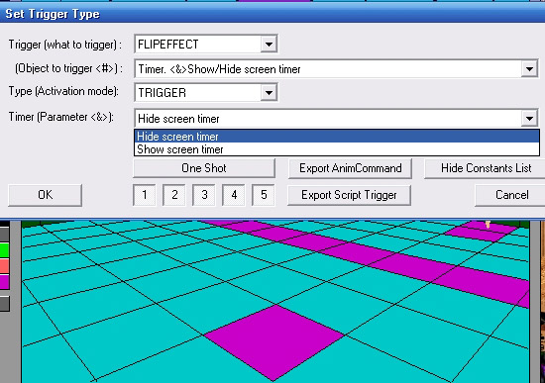Expand the Object to trigger dropdown
The width and height of the screenshot is (545, 383).
[x=529, y=69]
